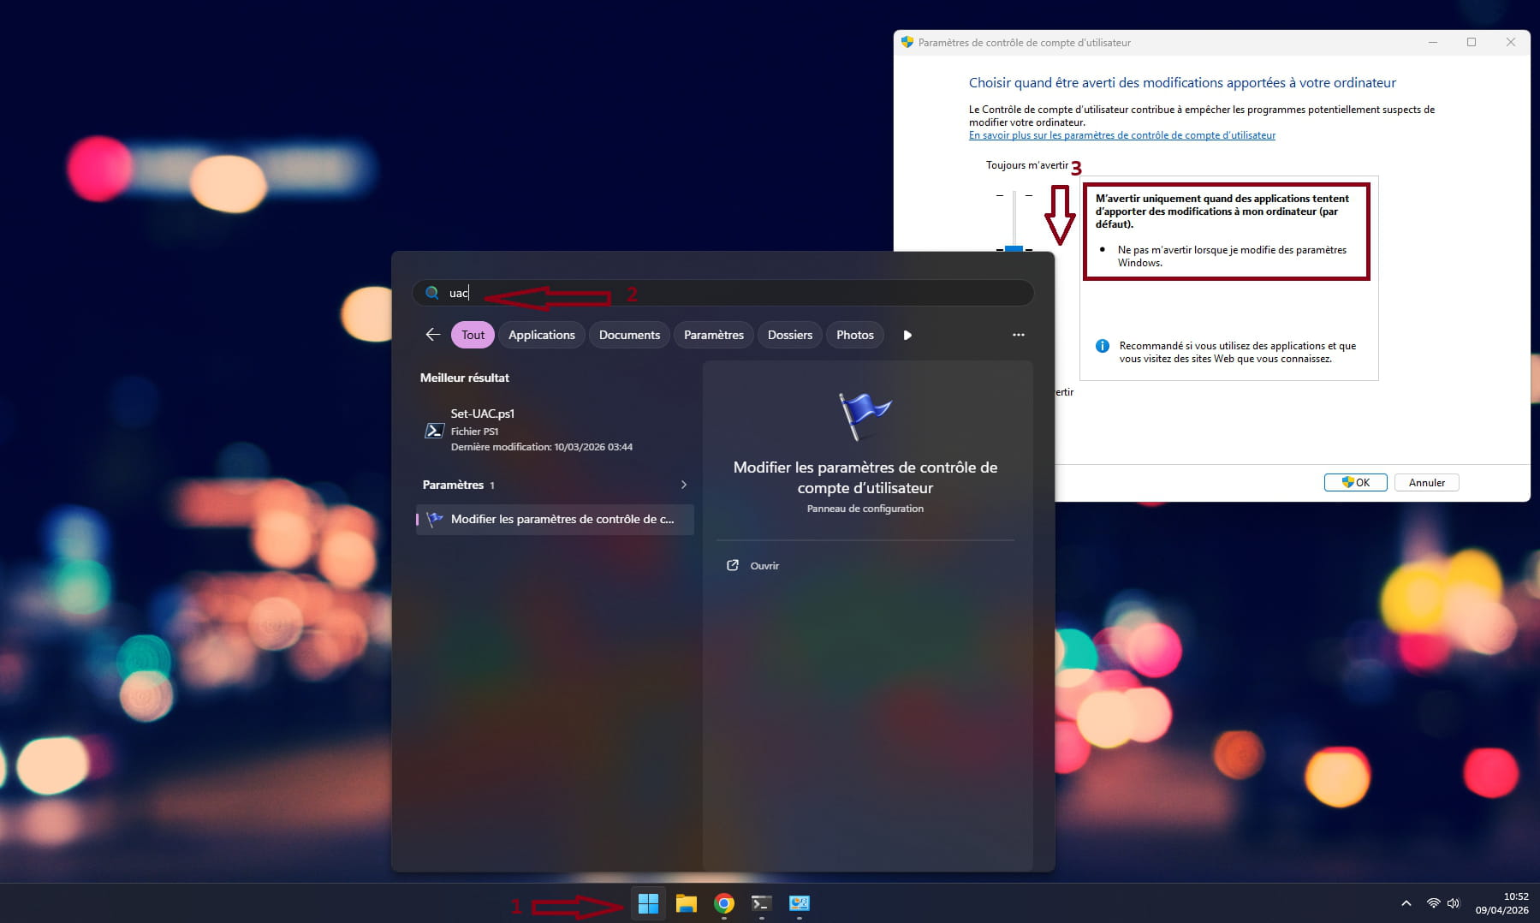Click the PowerShell file icon of Set-UAC.ps1
1540x923 pixels.
coord(434,430)
